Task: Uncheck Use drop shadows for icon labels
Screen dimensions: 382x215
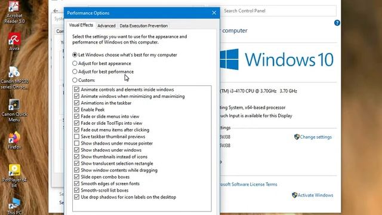Action: (77, 197)
